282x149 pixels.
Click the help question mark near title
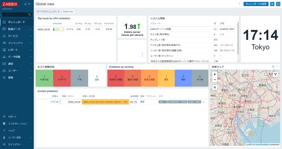(239, 4)
